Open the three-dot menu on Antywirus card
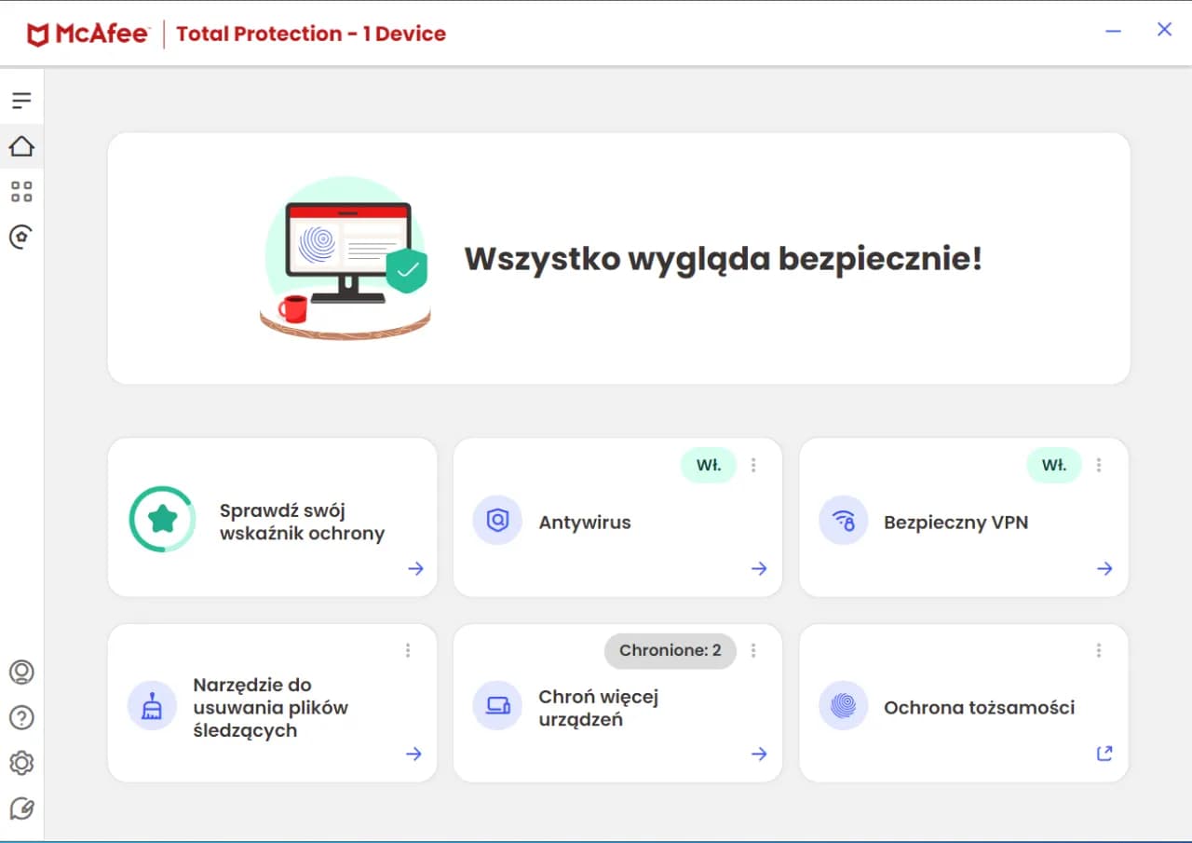The height and width of the screenshot is (843, 1192). click(754, 464)
